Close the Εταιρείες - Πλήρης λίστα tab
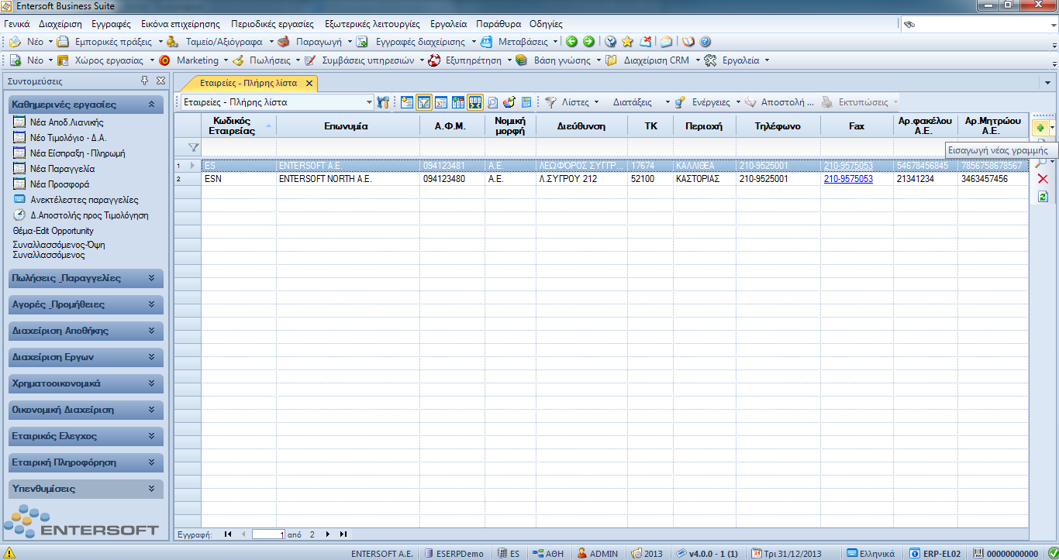This screenshot has height=560, width=1059. [309, 83]
